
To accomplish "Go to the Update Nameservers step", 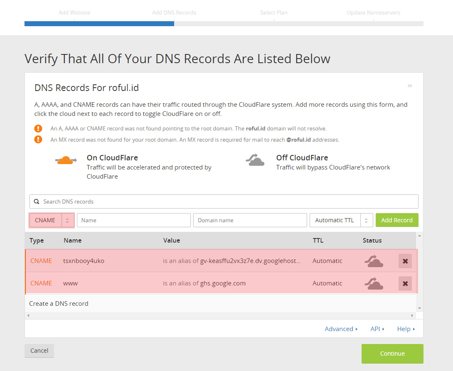I will pyautogui.click(x=373, y=12).
